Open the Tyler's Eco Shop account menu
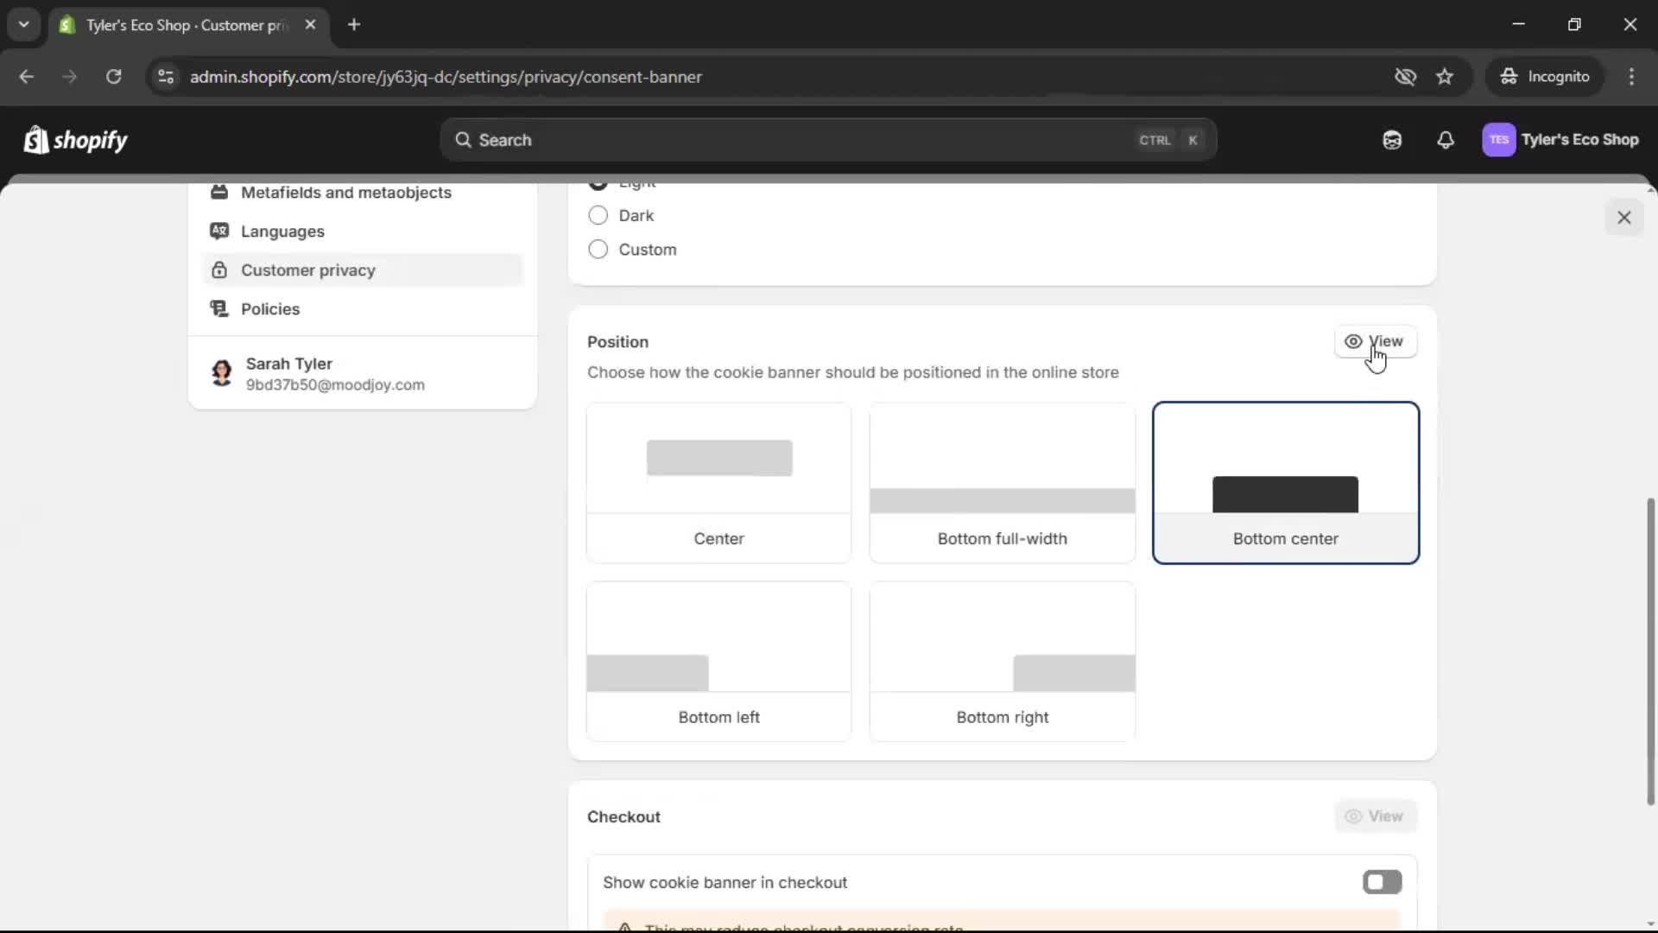The image size is (1658, 933). pyautogui.click(x=1561, y=140)
